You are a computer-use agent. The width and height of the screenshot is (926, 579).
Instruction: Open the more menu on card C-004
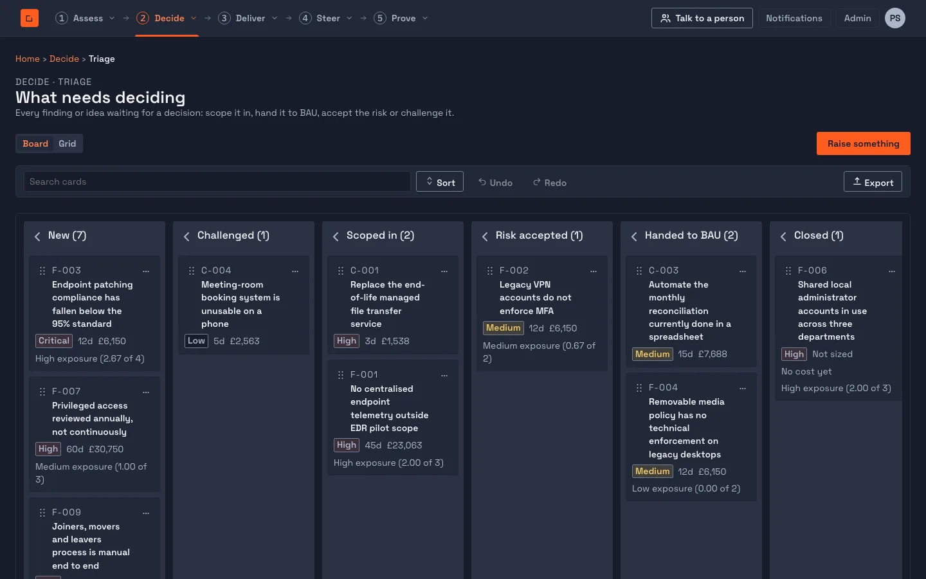tap(295, 271)
